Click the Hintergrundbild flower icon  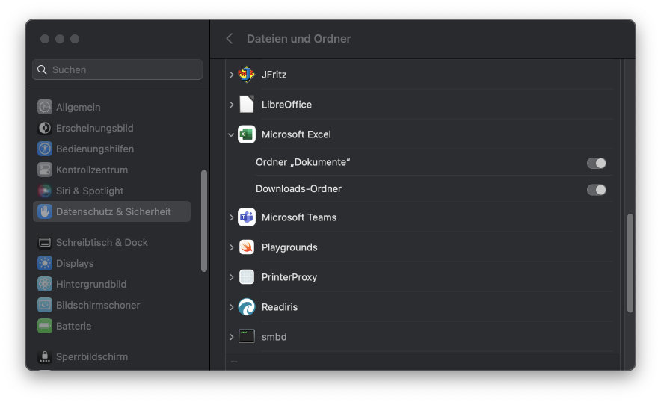point(45,284)
